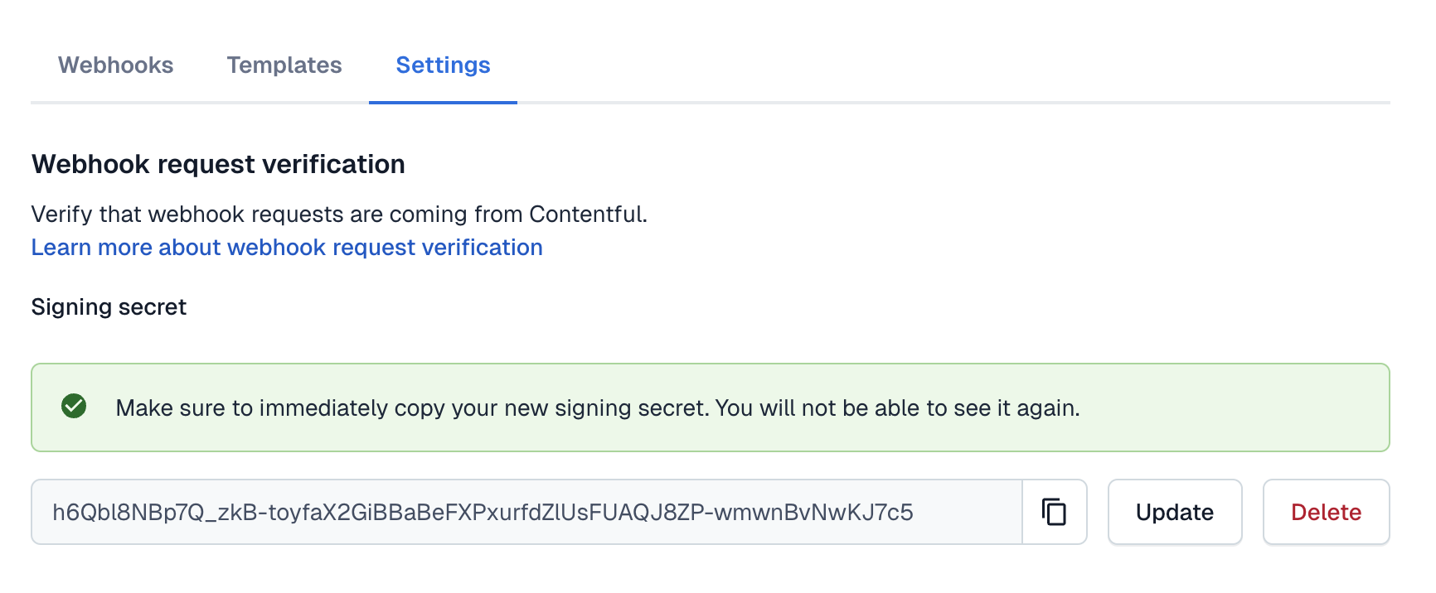Click the 'Make sure to immediately copy' sentence
The image size is (1436, 593).
tap(412, 407)
